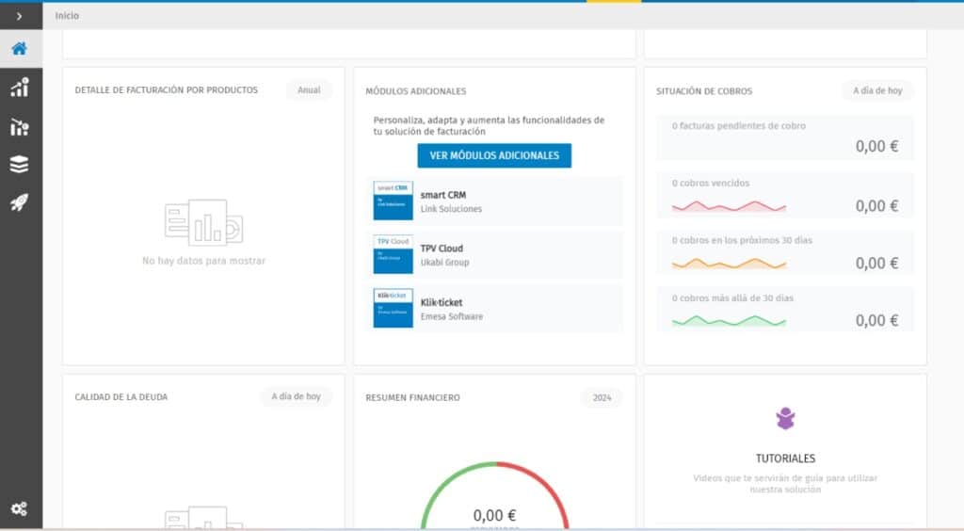
Task: Open the TPV Cloud module title
Action: [x=442, y=249]
